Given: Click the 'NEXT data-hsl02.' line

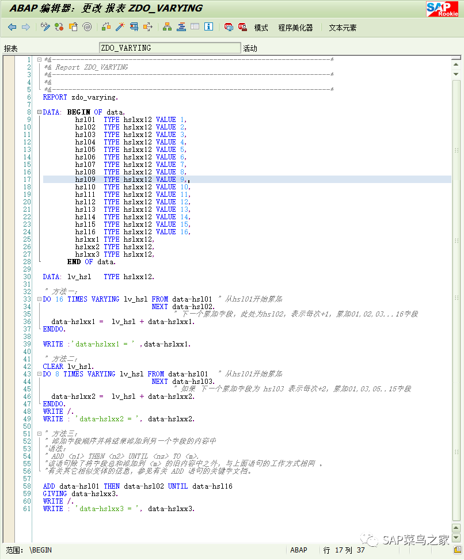Looking at the screenshot, I should pyautogui.click(x=183, y=307).
